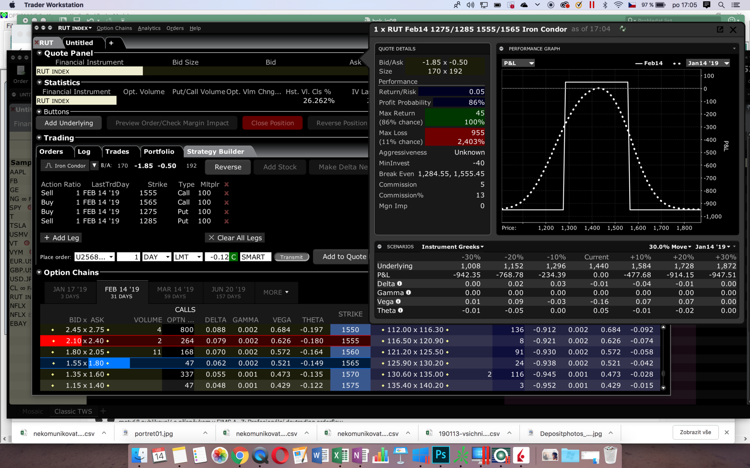The width and height of the screenshot is (750, 468).
Task: Open Photoshop from the Dock
Action: 441,455
